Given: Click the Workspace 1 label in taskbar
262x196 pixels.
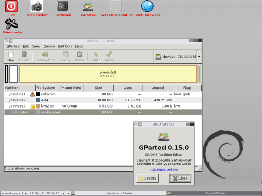Looking at the screenshot, I should [14, 193].
